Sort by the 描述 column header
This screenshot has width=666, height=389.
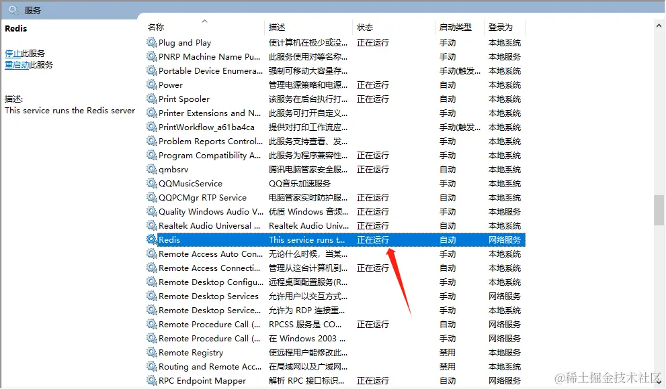[277, 27]
